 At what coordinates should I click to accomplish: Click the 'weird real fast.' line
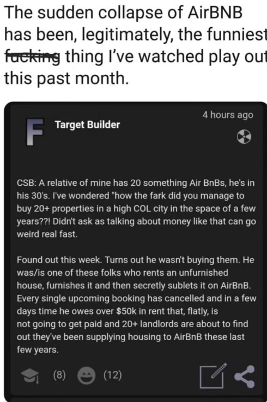click(x=47, y=234)
